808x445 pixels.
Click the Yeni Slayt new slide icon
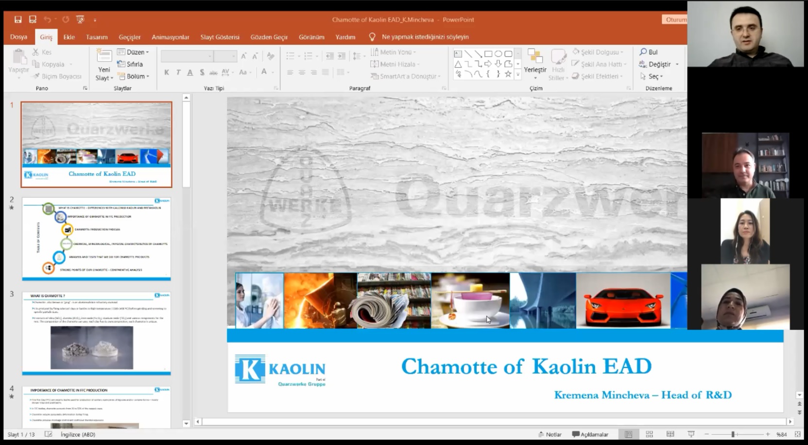(104, 56)
